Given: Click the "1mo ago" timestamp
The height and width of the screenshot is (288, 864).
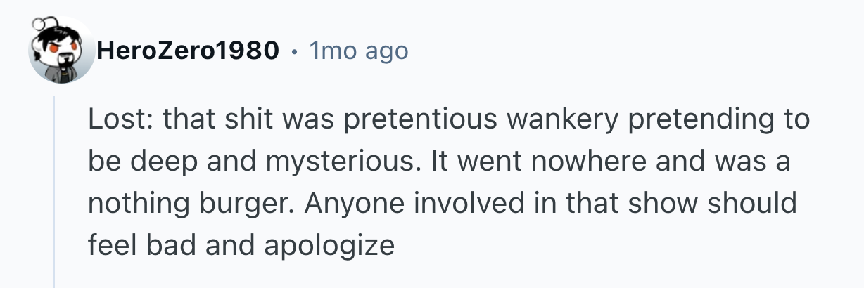Looking at the screenshot, I should click(x=359, y=51).
